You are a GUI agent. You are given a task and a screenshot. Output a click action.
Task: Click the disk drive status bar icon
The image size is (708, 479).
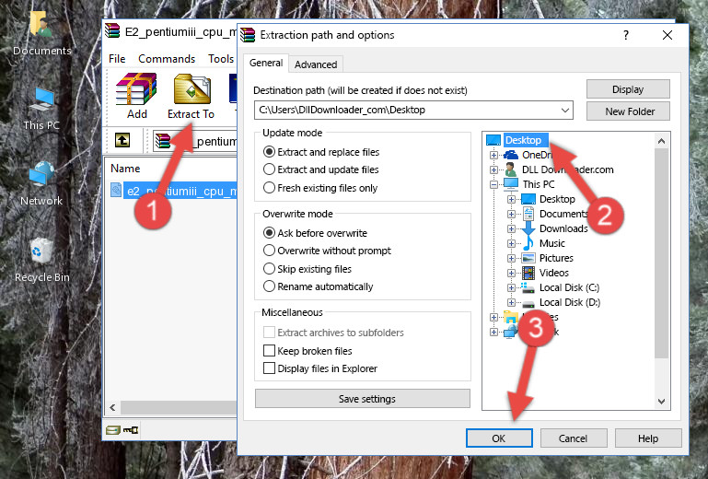pos(113,430)
